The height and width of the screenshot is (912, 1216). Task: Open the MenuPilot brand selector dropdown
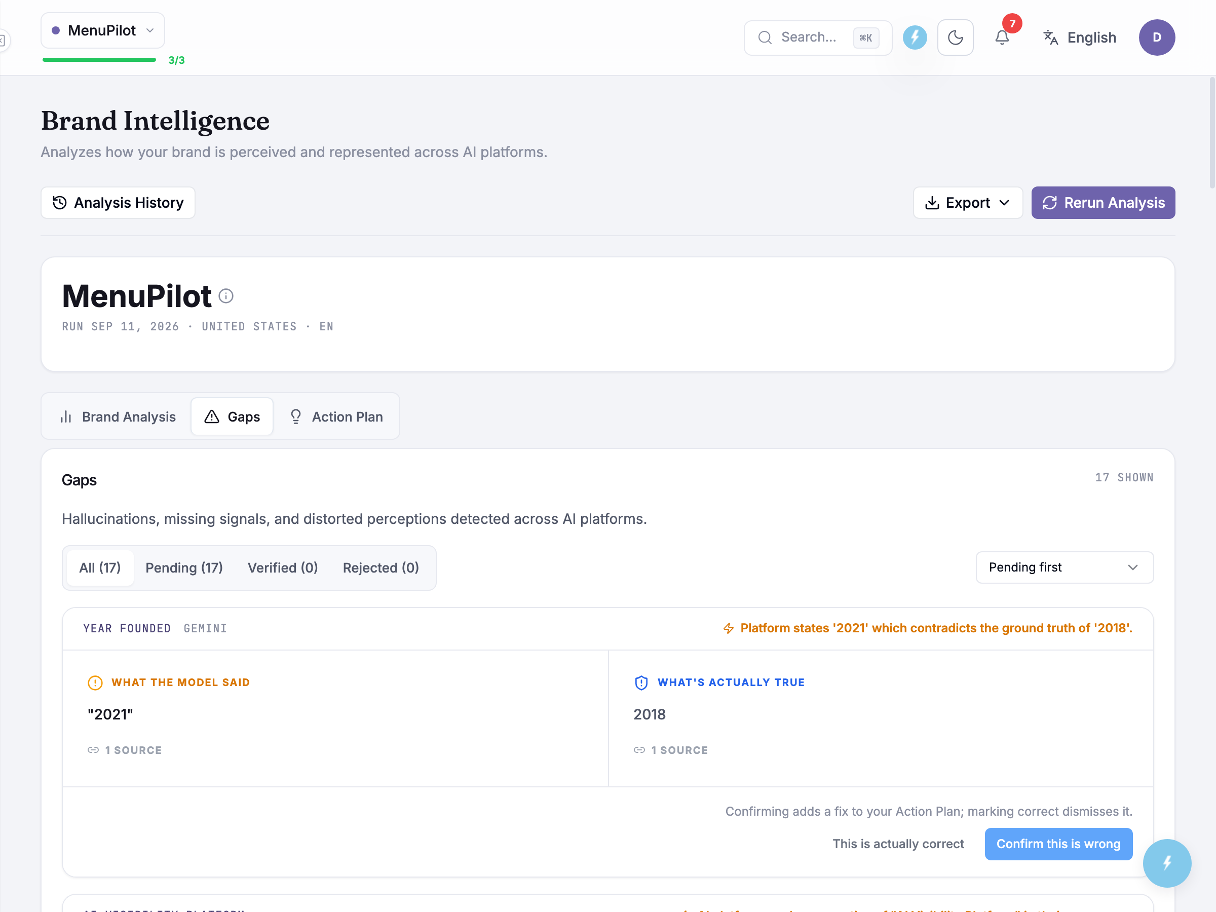103,30
